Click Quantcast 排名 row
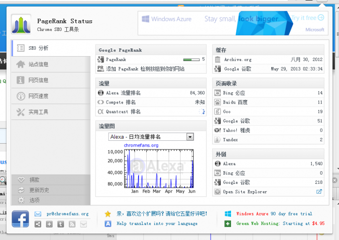This screenshot has width=339, height=240. pos(151,111)
